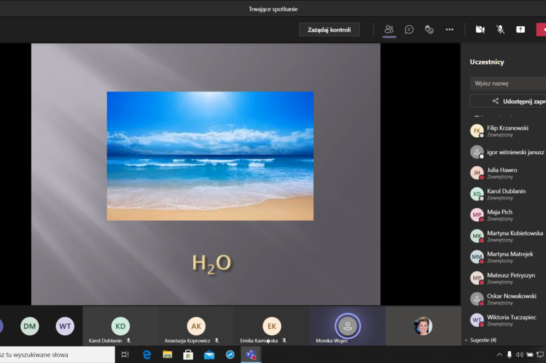Toggle the participants panel icon
Viewport: 546px width, 363px height.
pos(389,29)
